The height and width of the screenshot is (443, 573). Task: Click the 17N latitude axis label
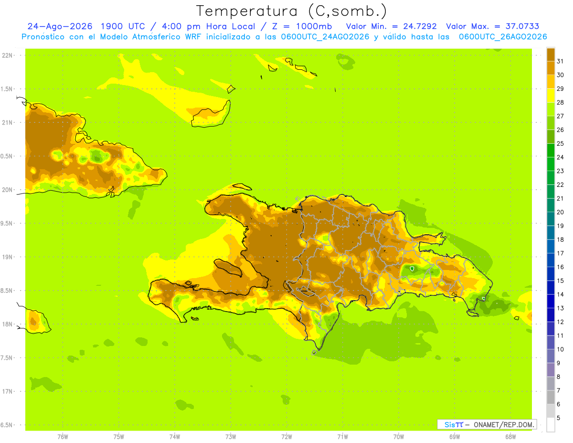(x=7, y=391)
